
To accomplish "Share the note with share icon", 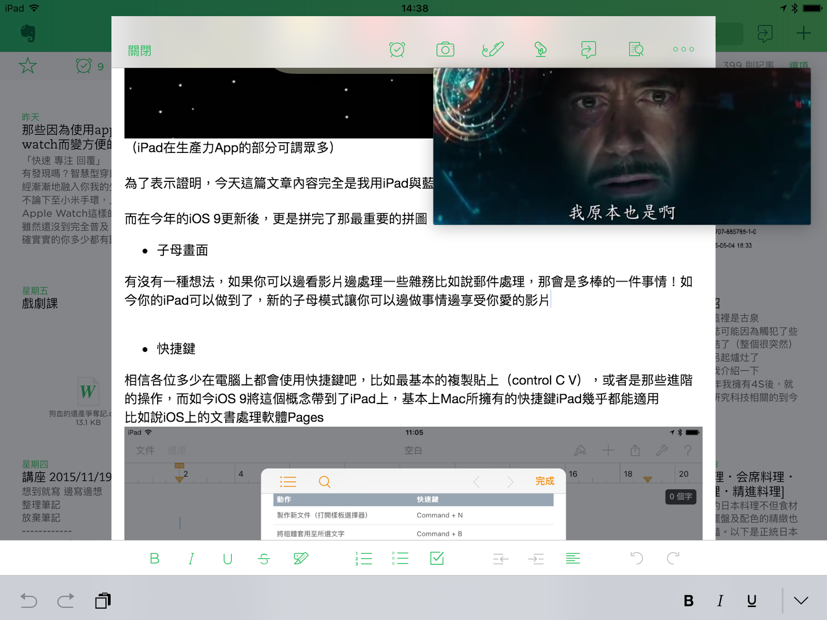I will click(x=588, y=50).
